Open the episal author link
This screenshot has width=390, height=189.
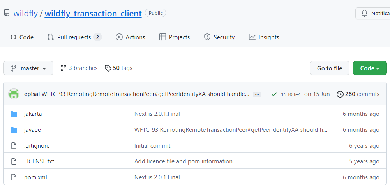pyautogui.click(x=32, y=94)
